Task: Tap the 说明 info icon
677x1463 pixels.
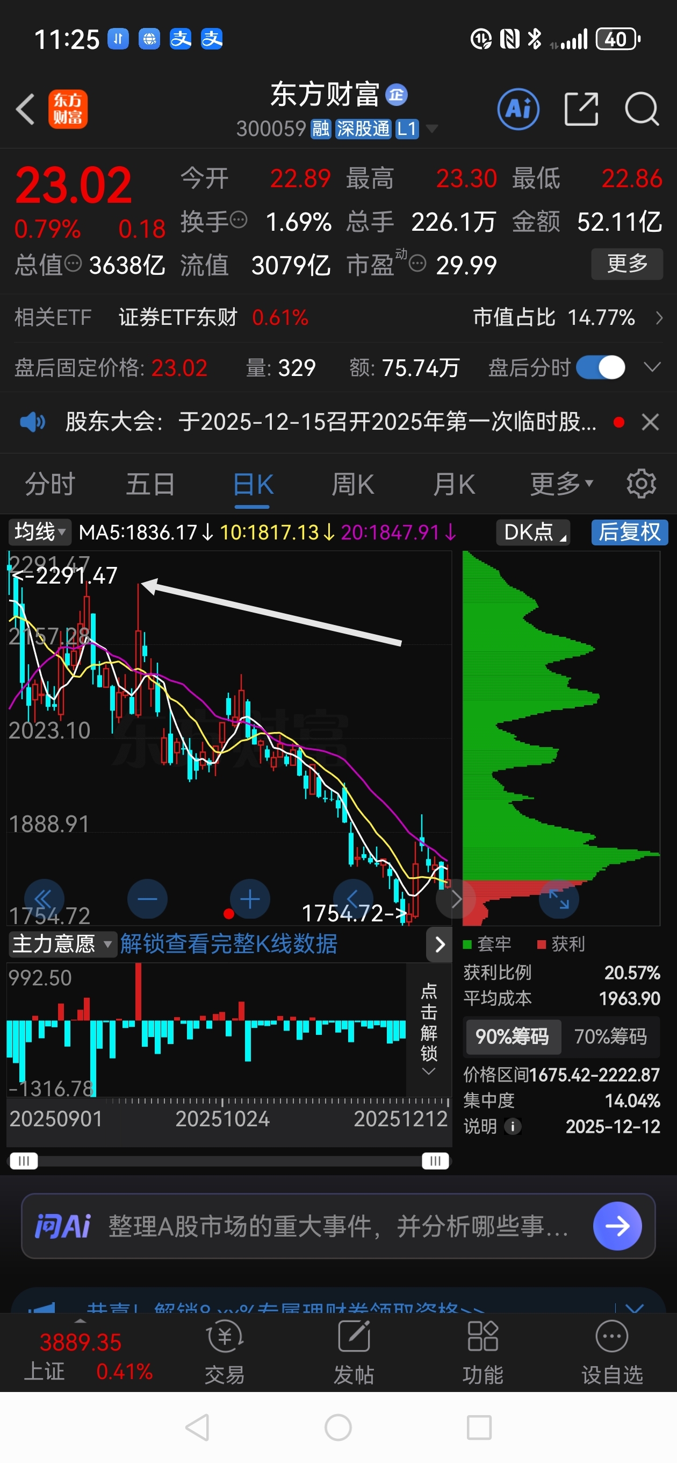Action: (x=513, y=1127)
